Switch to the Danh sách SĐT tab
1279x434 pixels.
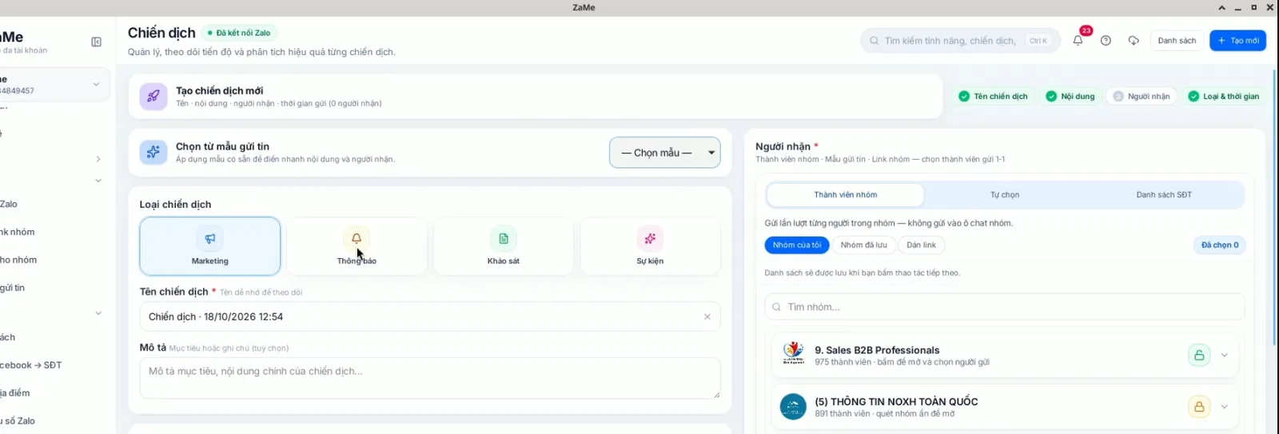(x=1164, y=195)
